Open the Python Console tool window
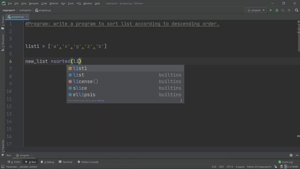This screenshot has height=169, width=300. [x=88, y=162]
